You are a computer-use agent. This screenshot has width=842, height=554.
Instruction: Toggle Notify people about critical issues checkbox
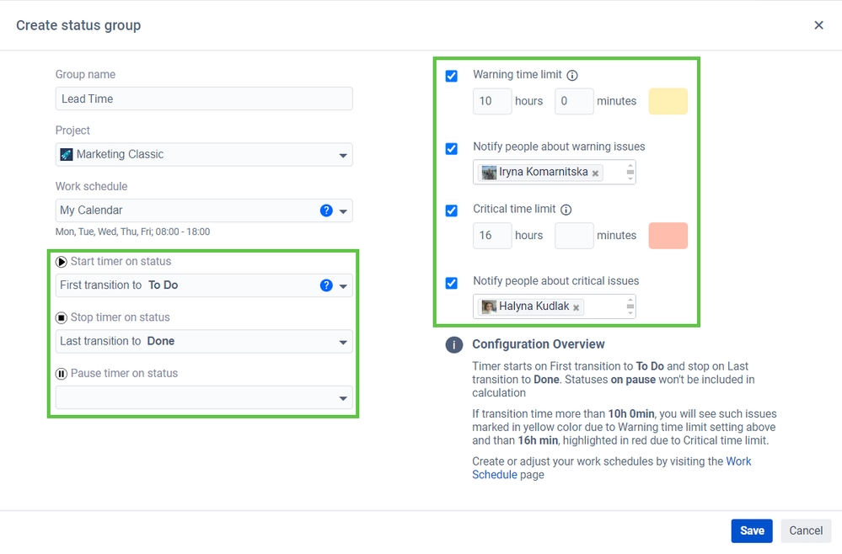tap(452, 283)
